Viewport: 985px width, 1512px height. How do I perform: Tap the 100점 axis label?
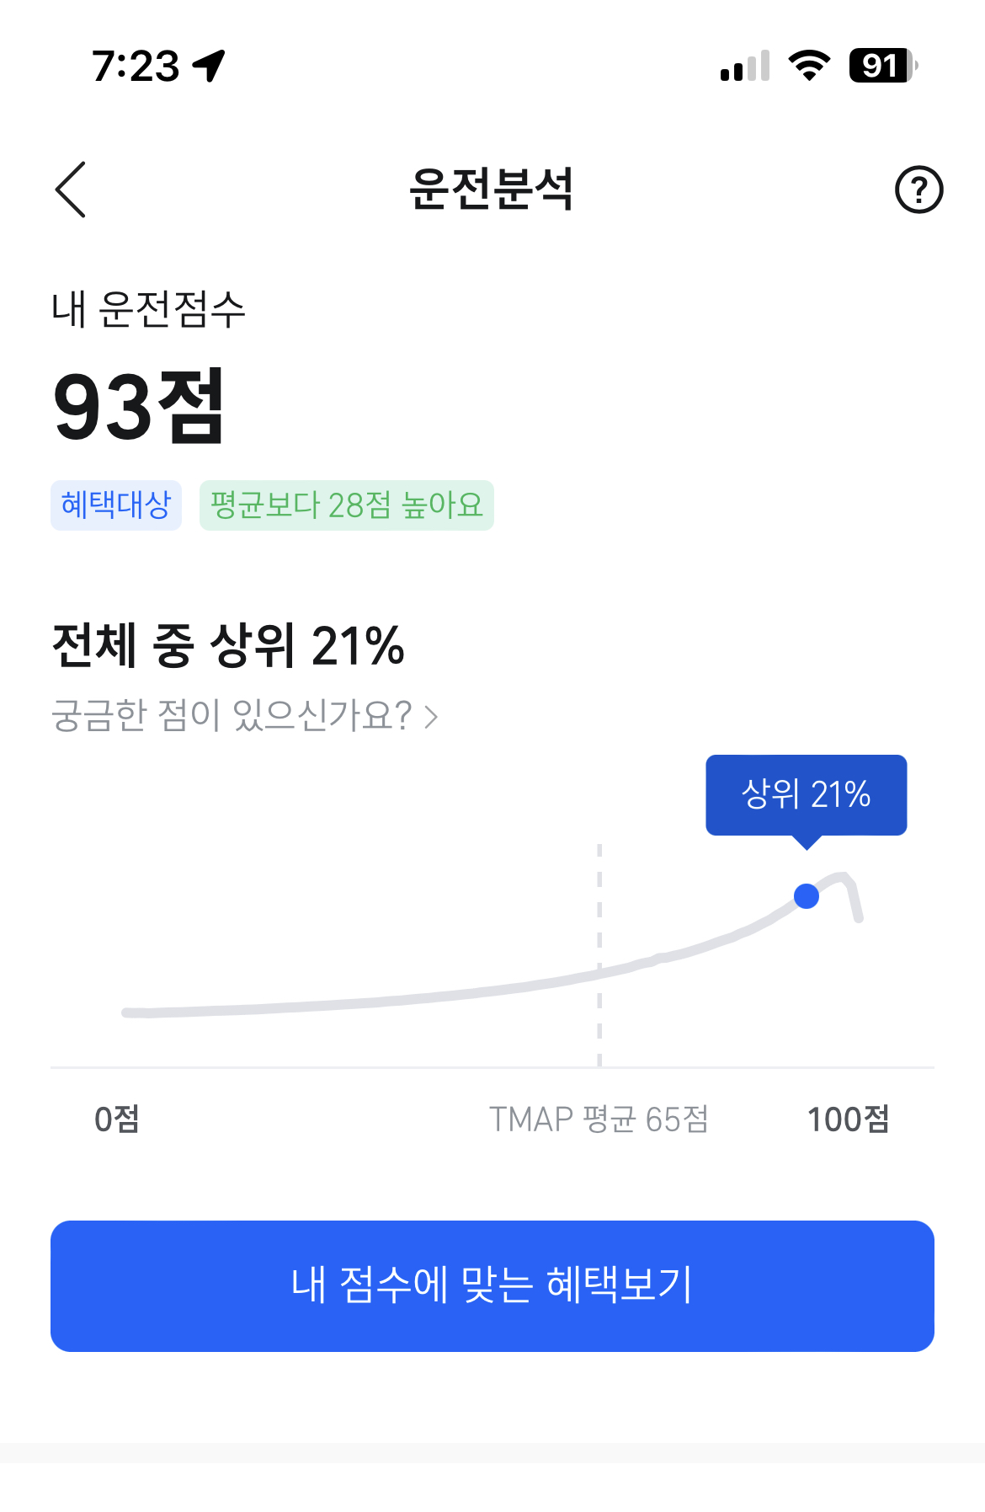tap(848, 1119)
